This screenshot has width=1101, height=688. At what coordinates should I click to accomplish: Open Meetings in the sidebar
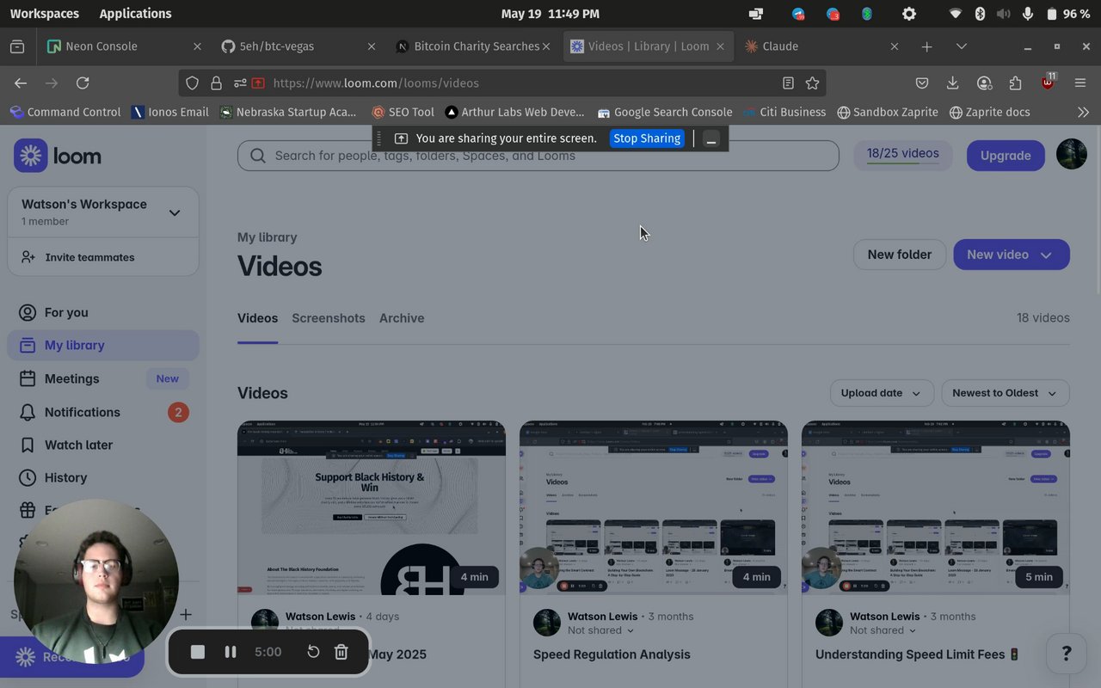[103, 378]
